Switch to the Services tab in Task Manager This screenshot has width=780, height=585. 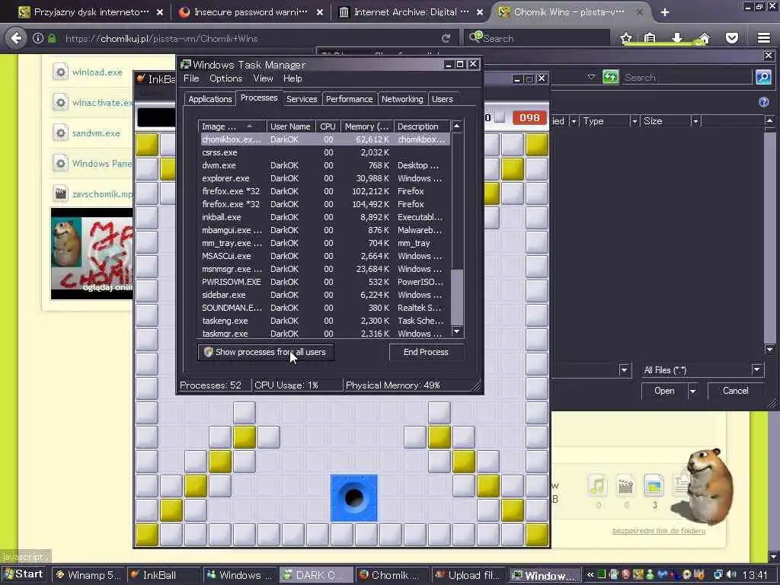click(x=302, y=99)
